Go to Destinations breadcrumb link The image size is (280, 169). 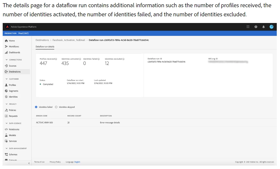42,40
